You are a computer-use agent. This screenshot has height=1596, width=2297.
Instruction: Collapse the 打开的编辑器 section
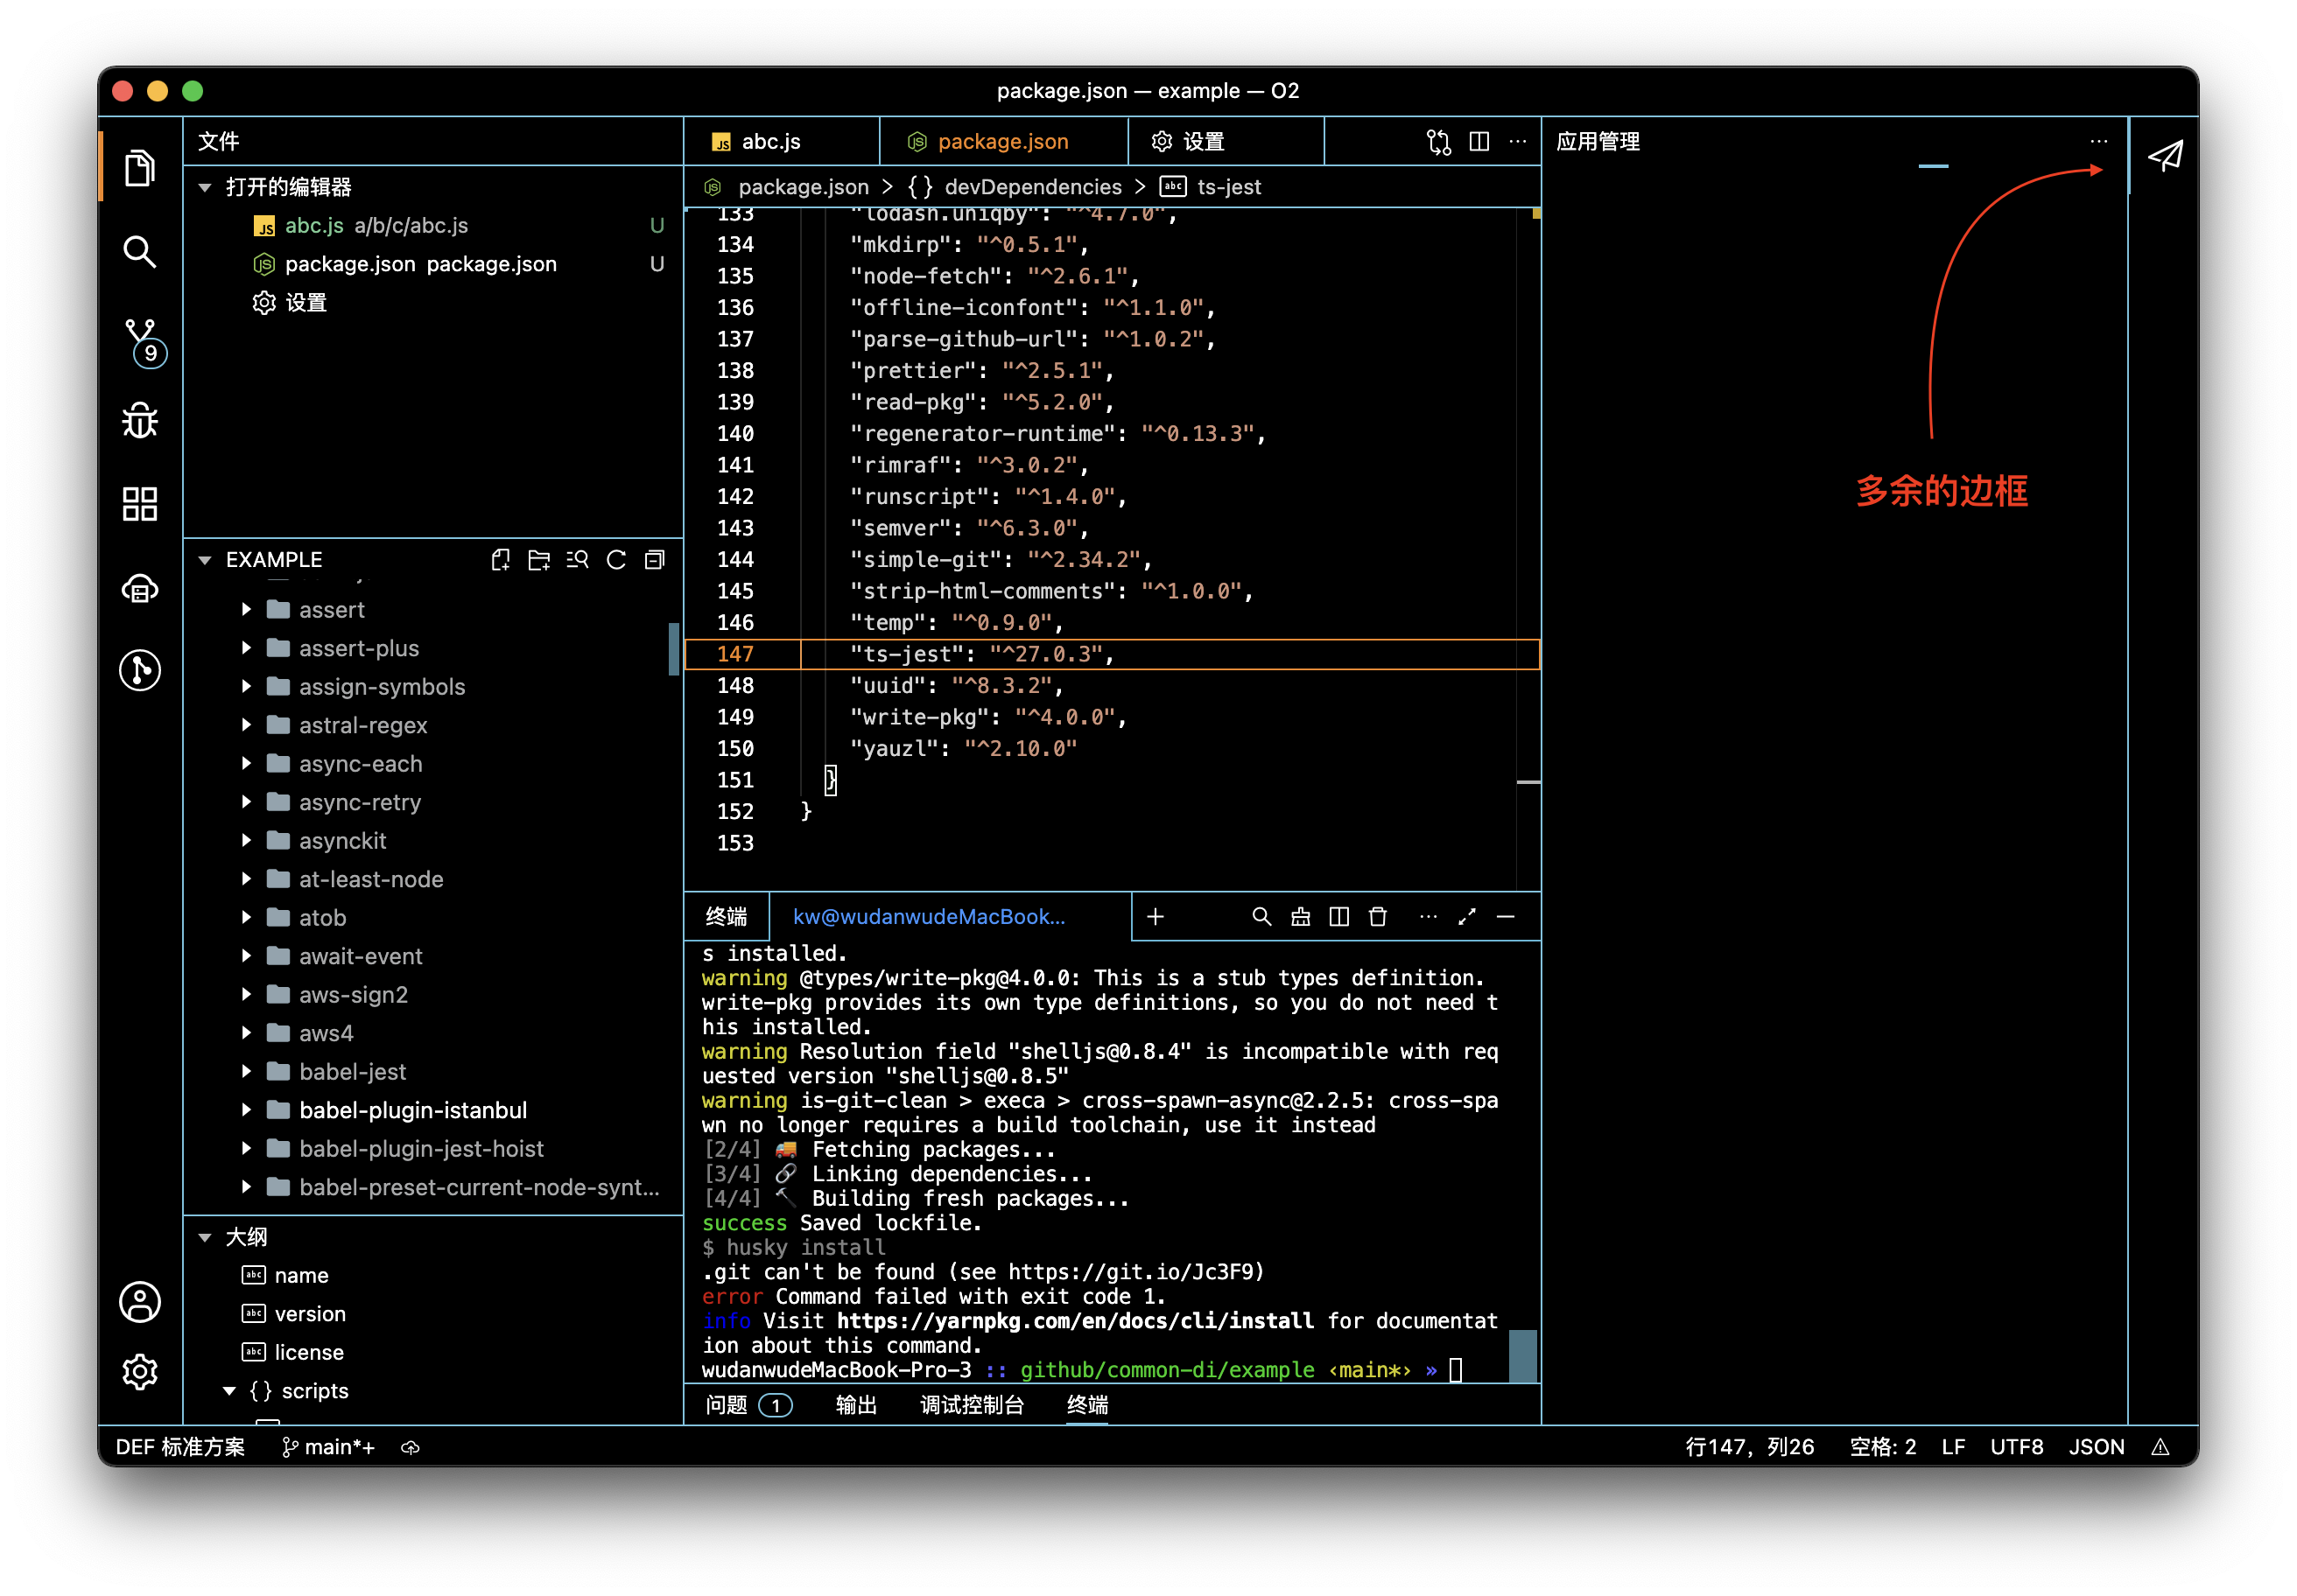[206, 187]
